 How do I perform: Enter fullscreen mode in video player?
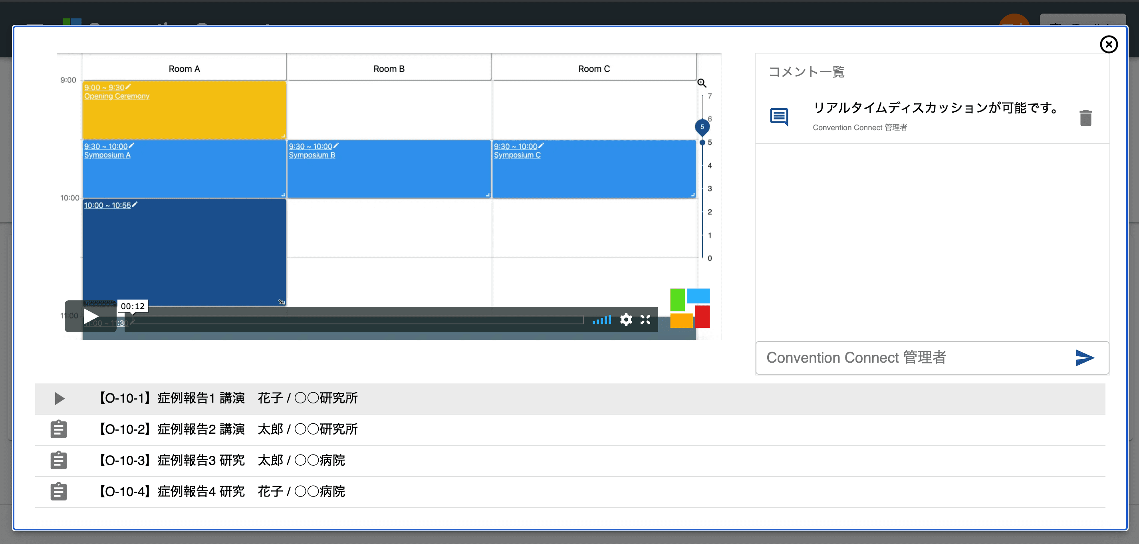coord(645,319)
